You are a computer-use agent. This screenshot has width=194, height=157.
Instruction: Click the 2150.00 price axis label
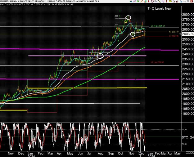click(x=188, y=79)
